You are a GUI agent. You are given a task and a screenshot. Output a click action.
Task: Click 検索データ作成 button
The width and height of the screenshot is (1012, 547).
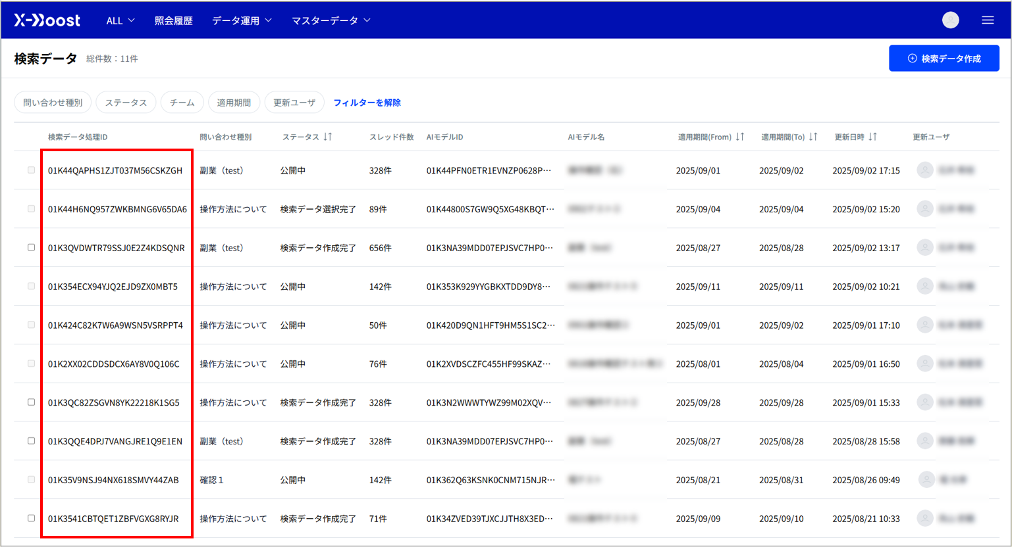tap(944, 59)
